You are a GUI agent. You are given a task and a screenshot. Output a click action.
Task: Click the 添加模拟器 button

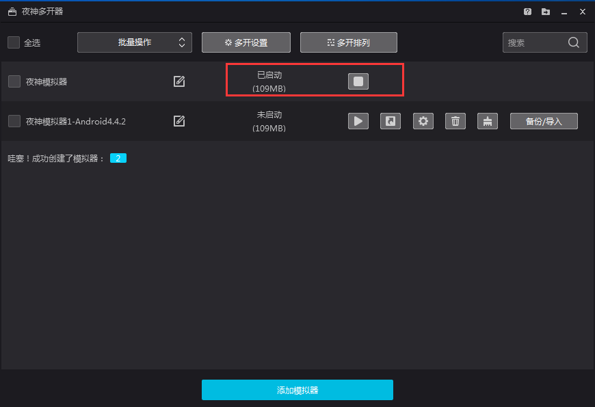[297, 390]
